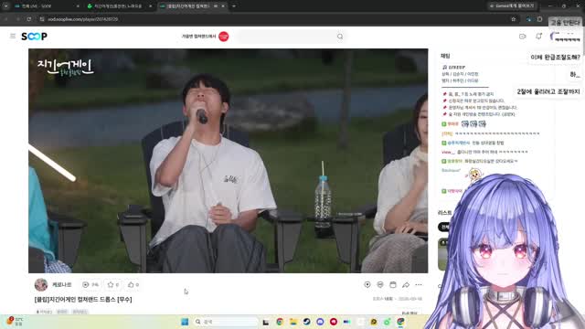The width and height of the screenshot is (585, 329).
Task: Click the circular target icon below the video
Action: click(367, 284)
